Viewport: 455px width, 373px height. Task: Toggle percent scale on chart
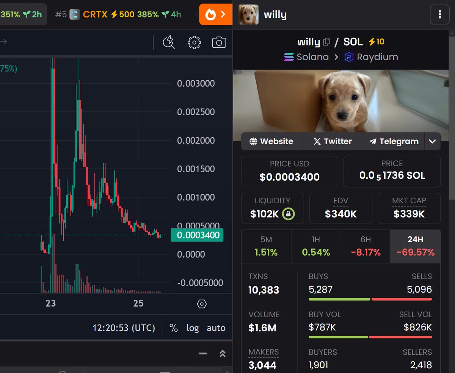pyautogui.click(x=174, y=328)
